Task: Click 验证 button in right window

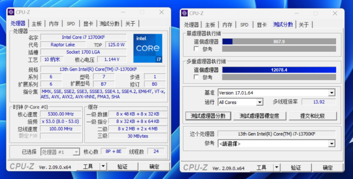Action: click(296, 168)
